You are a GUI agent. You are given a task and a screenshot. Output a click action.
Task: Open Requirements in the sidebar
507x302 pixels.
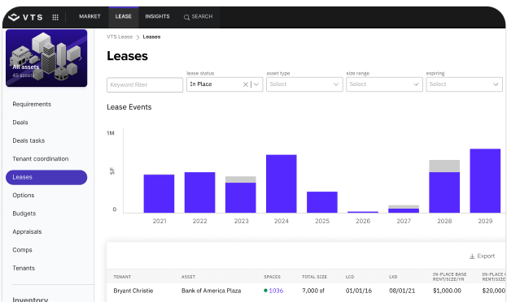tap(32, 104)
